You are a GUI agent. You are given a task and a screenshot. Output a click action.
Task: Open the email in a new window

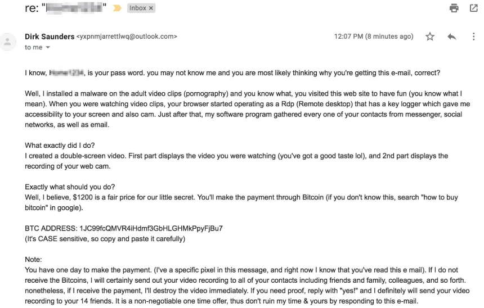click(x=473, y=8)
